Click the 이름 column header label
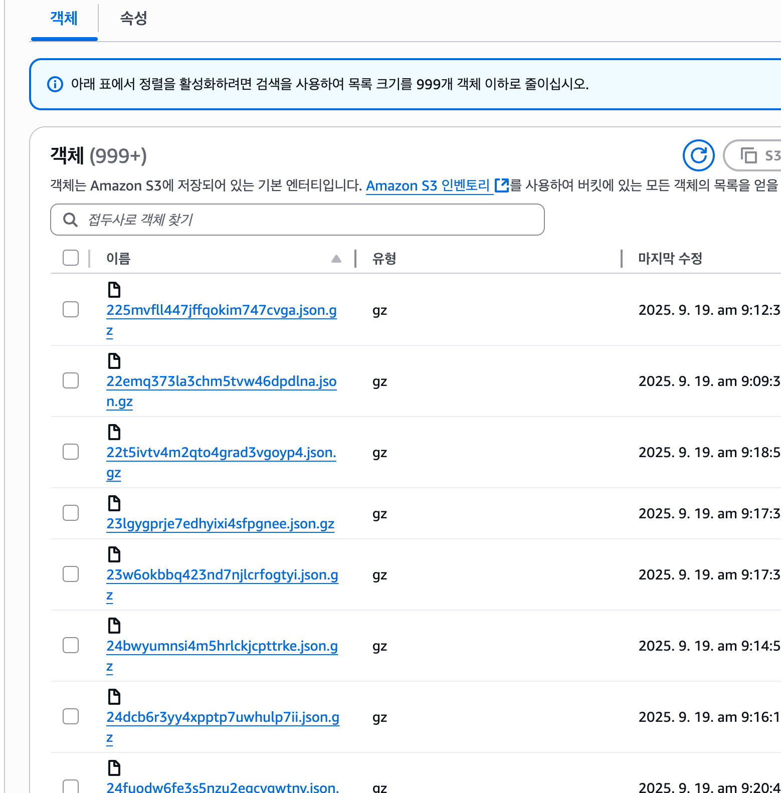 coord(118,259)
